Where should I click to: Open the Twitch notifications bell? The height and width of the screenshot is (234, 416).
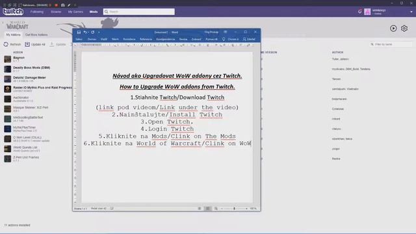(x=359, y=12)
